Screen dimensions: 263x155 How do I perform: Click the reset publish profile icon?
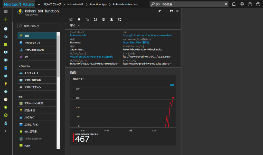(x=120, y=19)
